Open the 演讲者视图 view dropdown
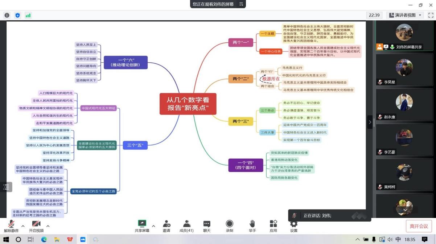436x244 pixels. (405, 15)
